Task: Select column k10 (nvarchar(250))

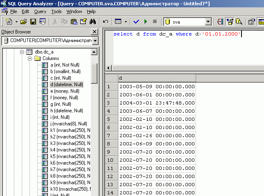Action: [x=70, y=189]
